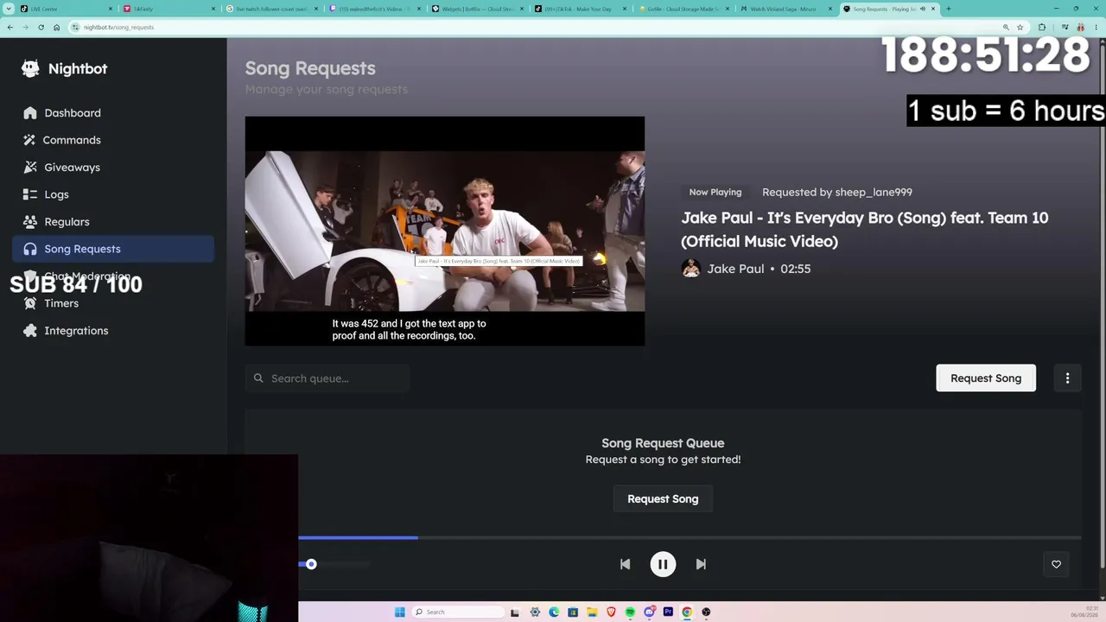This screenshot has height=622, width=1106.
Task: Mute the Song Requests tab audio icon
Action: click(923, 9)
